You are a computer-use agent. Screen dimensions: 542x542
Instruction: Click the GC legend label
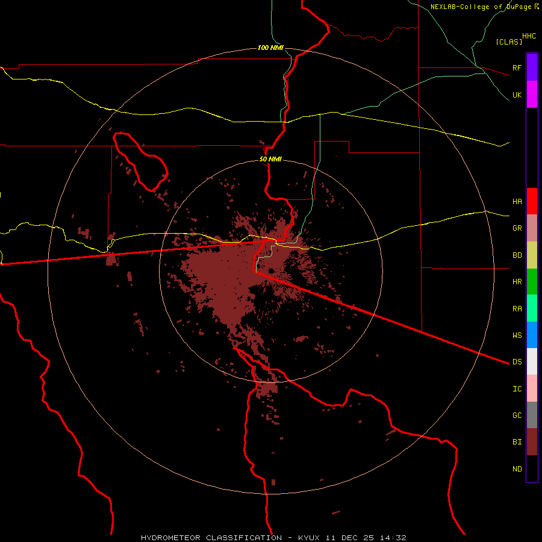[x=517, y=415]
